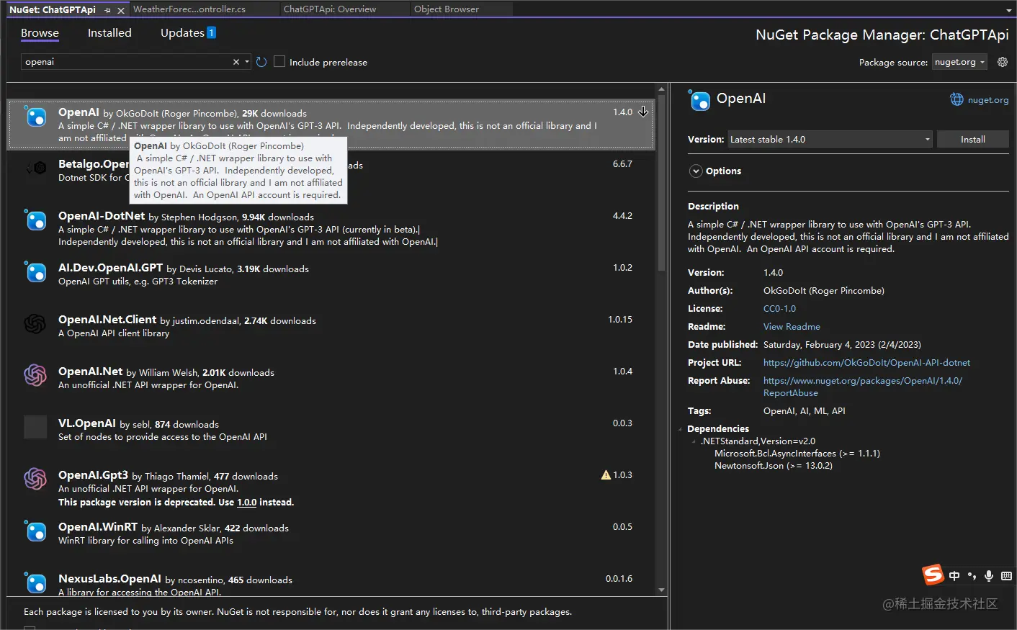Screen dimensions: 1017x630
Task: Click the Newtonsoft.Json dependency entry
Action: [x=774, y=466]
